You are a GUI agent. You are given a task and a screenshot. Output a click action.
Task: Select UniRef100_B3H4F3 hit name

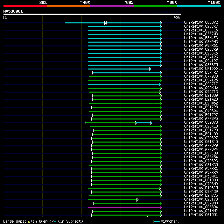[x=201, y=38]
